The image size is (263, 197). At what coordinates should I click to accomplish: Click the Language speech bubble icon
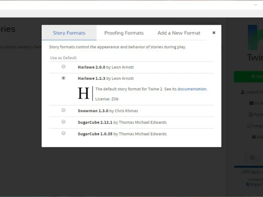(249, 126)
